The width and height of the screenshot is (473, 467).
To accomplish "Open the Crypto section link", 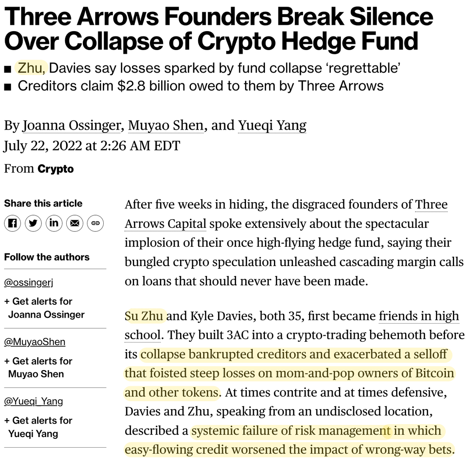I will click(x=56, y=169).
